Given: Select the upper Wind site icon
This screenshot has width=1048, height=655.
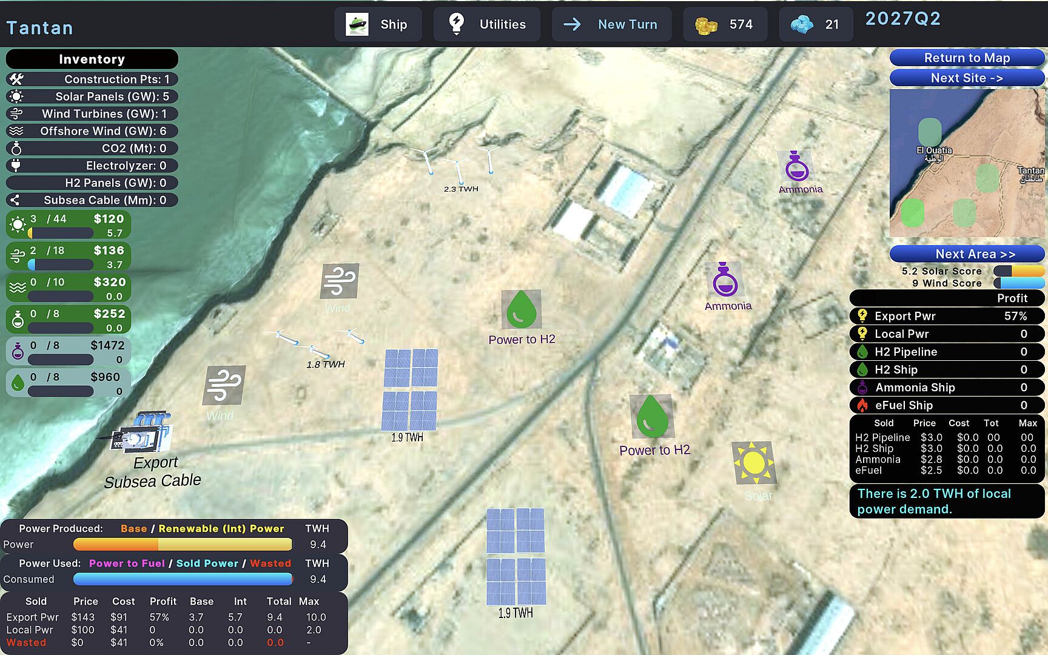Looking at the screenshot, I should click(340, 281).
